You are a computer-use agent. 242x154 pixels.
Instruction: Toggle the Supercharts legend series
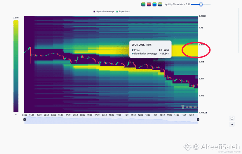123,12
